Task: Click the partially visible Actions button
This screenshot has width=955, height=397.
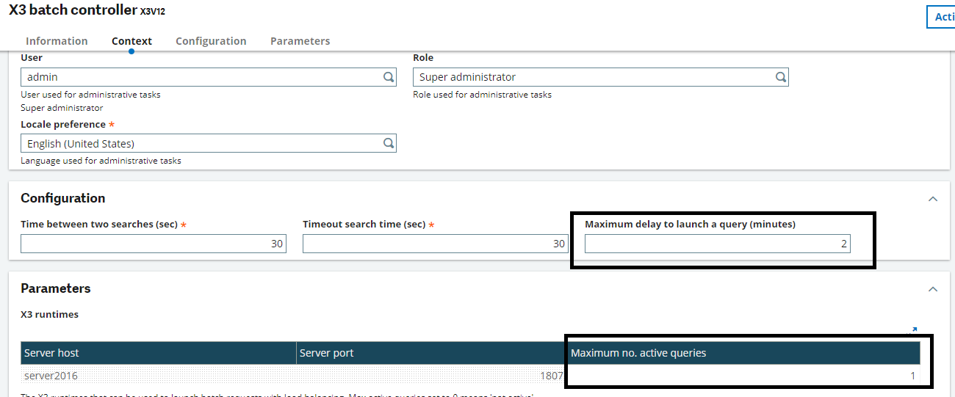Action: pos(941,17)
